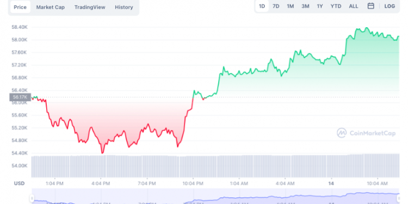
Task: Choose the 1Y time range
Action: (x=320, y=6)
